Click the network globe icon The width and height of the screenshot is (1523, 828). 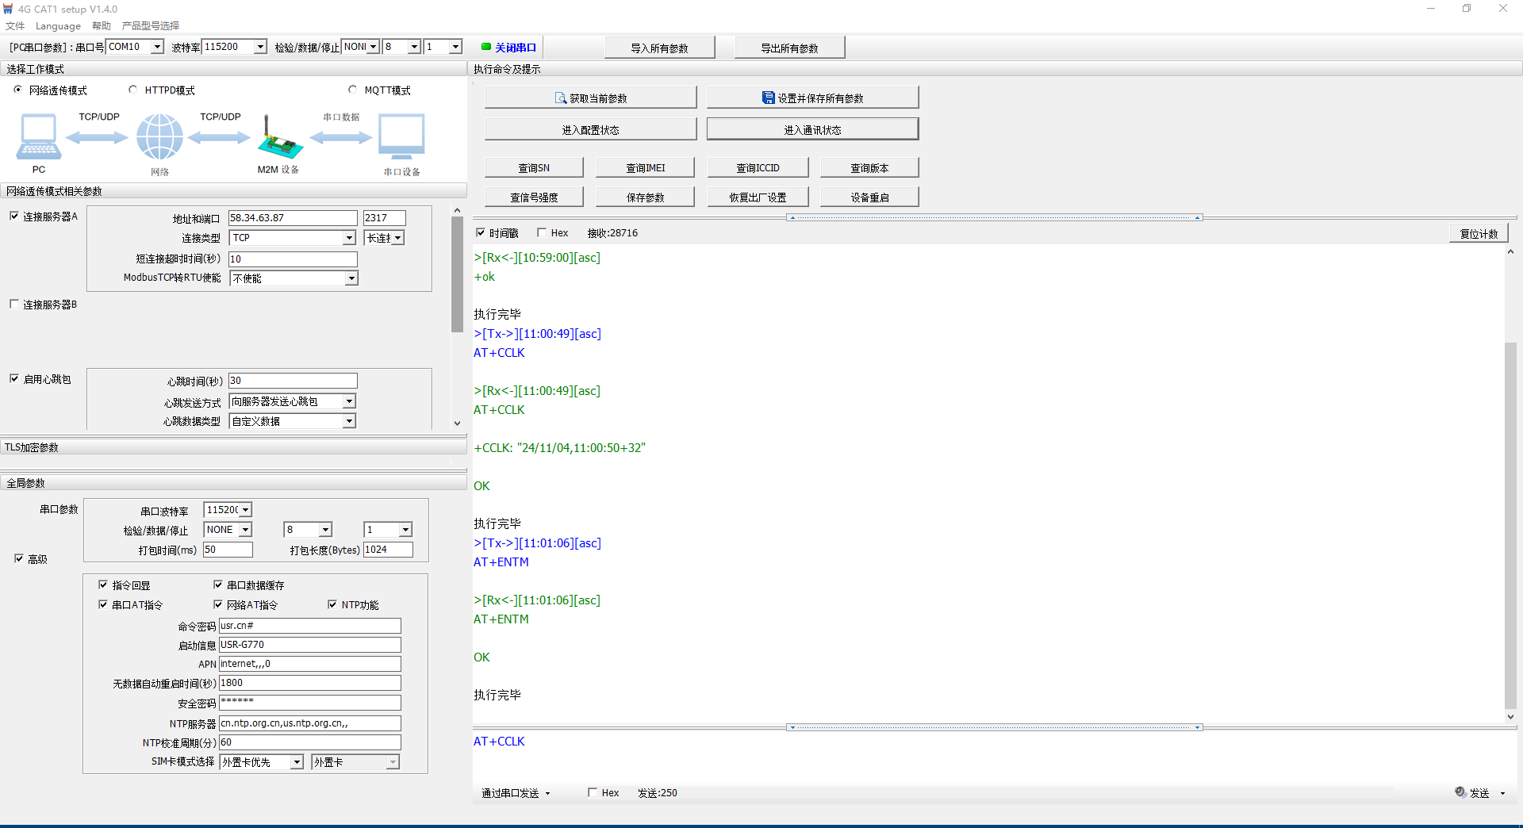tap(159, 136)
